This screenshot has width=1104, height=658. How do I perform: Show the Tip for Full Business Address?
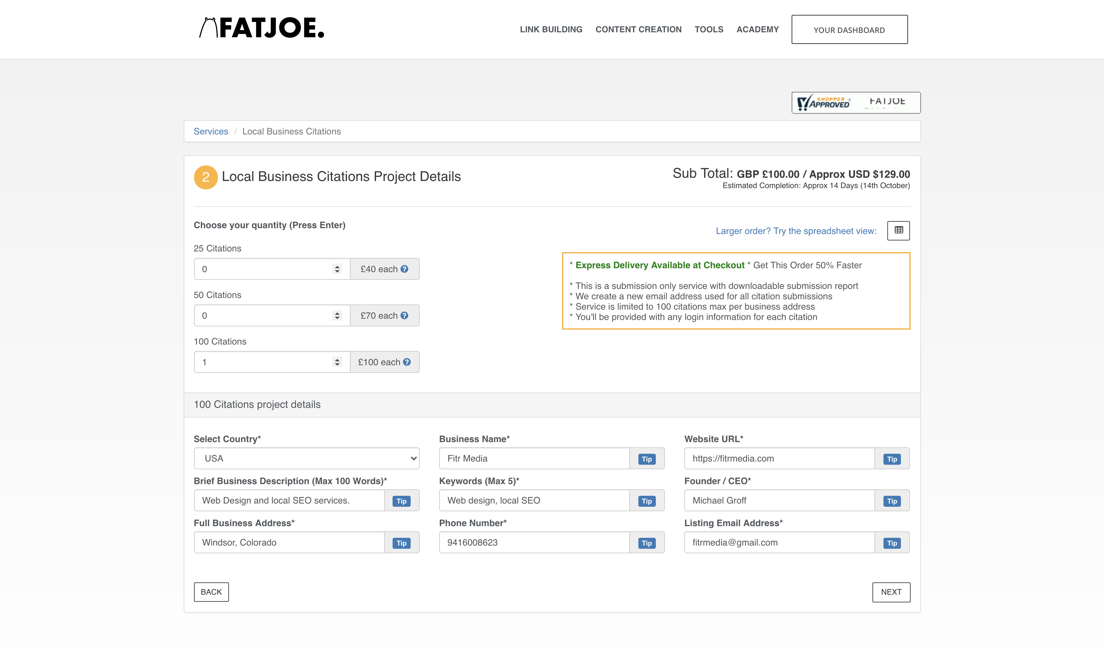point(401,543)
